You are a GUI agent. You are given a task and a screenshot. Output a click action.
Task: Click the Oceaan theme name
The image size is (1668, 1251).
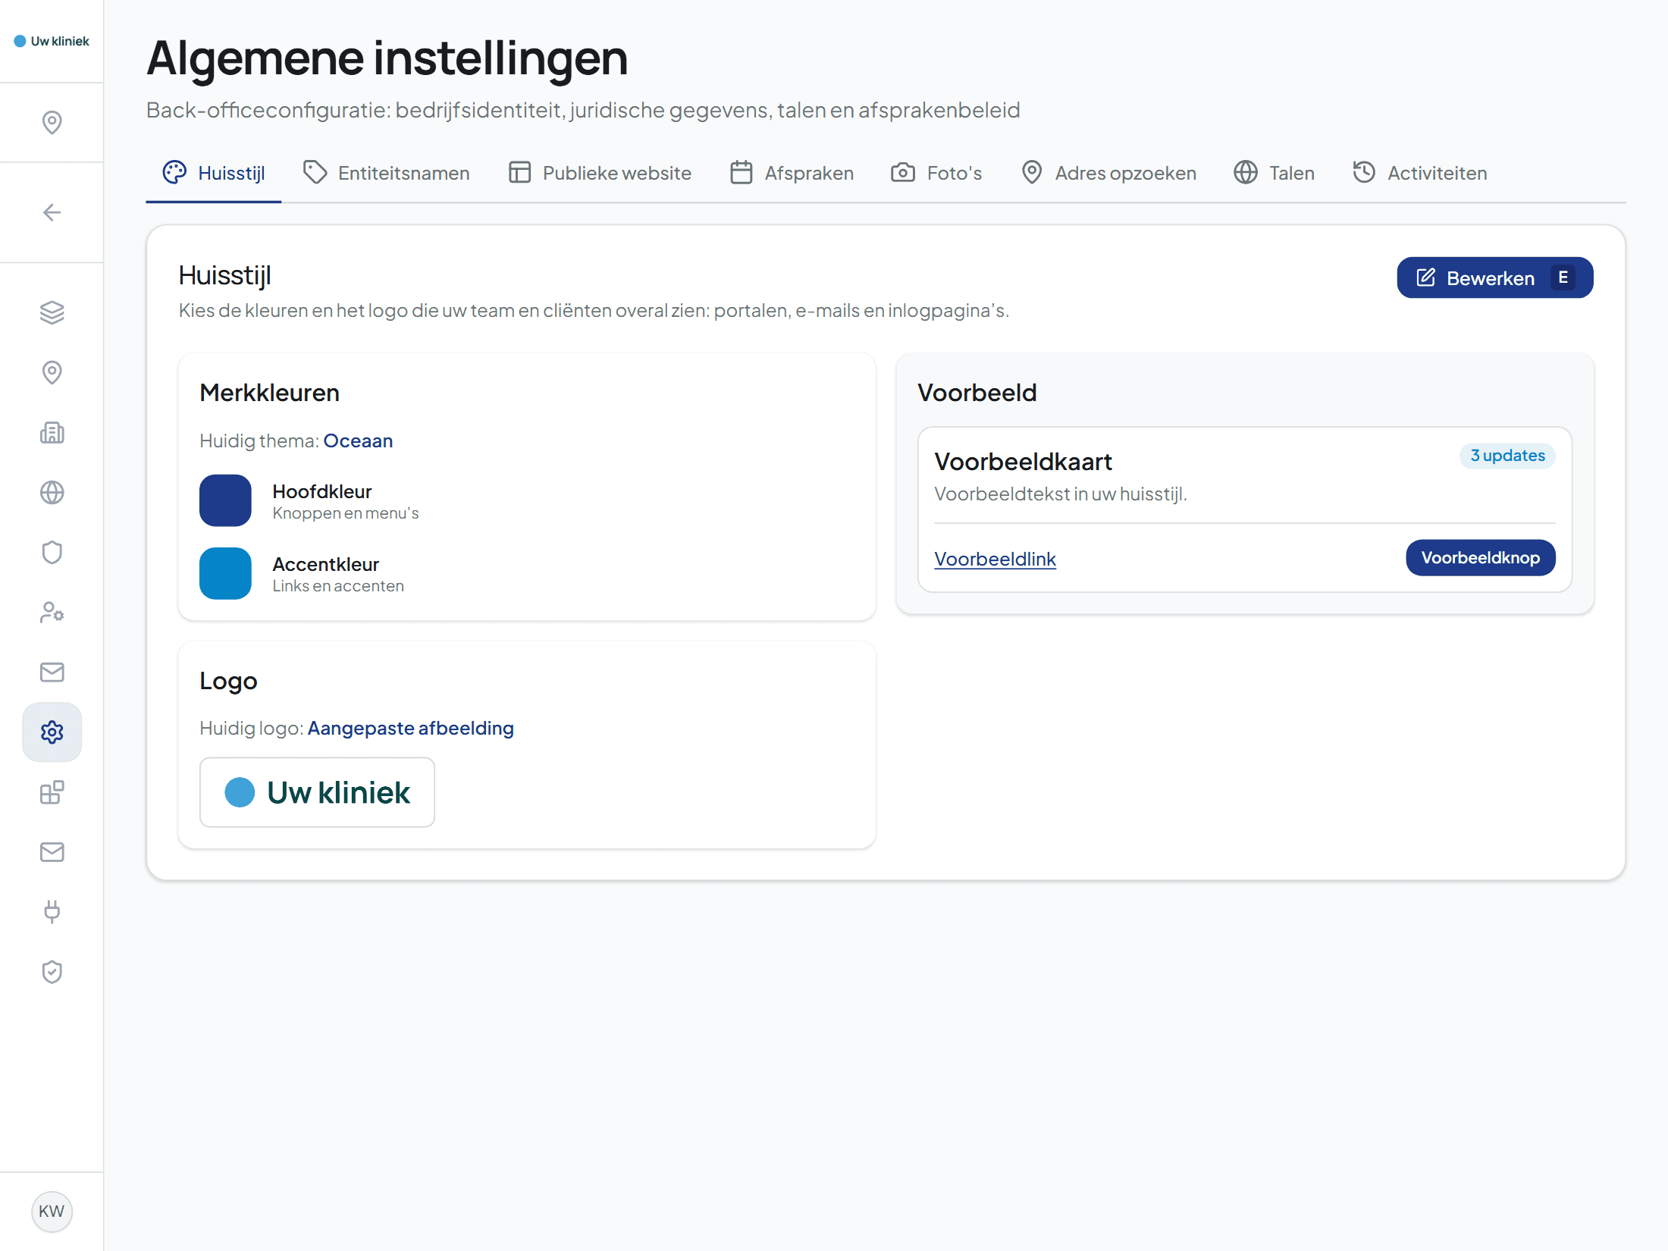358,441
